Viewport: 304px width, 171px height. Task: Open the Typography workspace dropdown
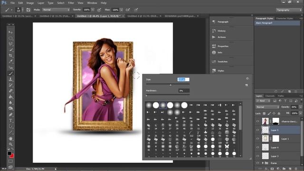point(289,10)
